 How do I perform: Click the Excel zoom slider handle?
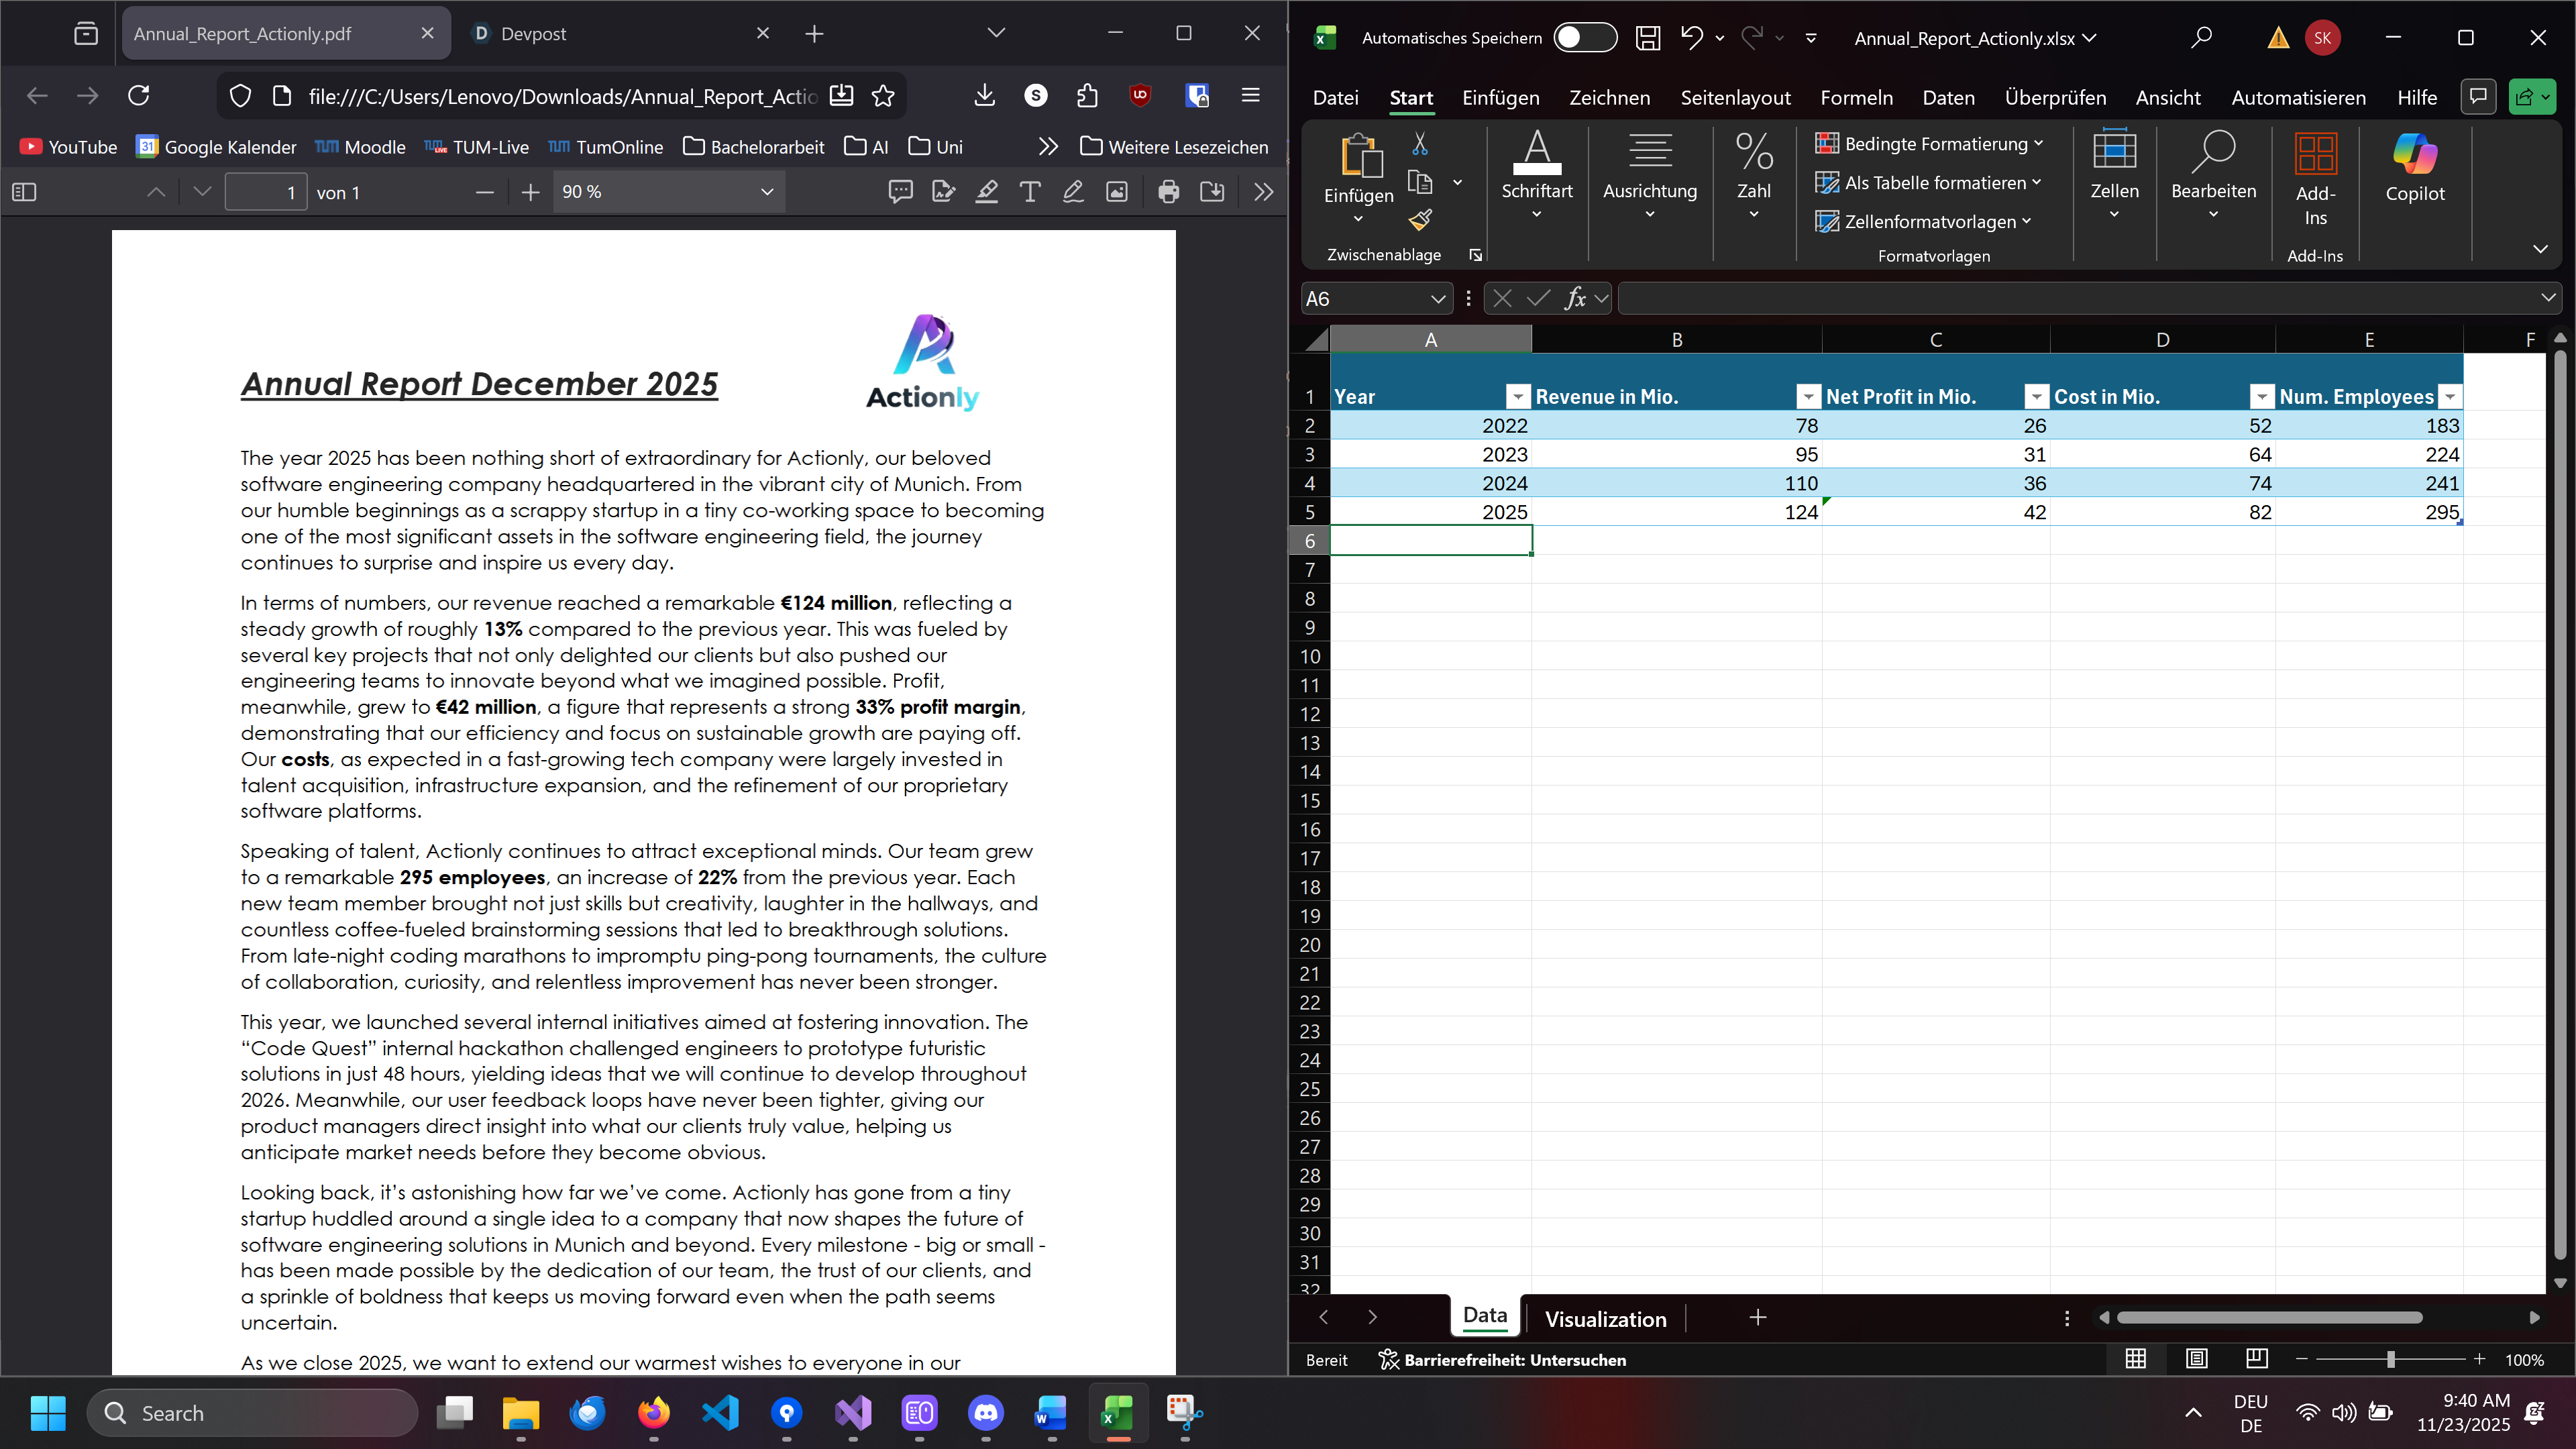coord(2391,1360)
